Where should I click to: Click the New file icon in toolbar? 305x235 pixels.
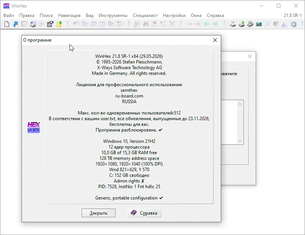tap(7, 24)
